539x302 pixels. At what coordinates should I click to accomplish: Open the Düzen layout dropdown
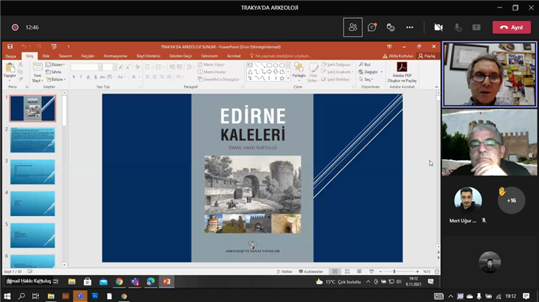point(55,64)
